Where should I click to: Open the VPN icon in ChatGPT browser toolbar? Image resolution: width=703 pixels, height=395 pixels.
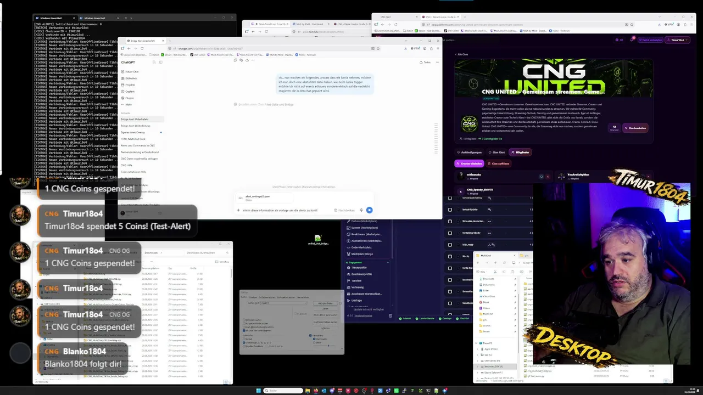pos(416,48)
